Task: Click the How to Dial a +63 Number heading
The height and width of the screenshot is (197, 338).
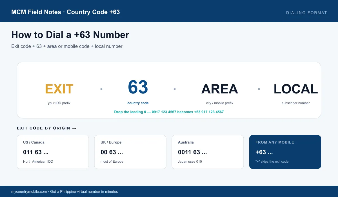Action: (70, 35)
